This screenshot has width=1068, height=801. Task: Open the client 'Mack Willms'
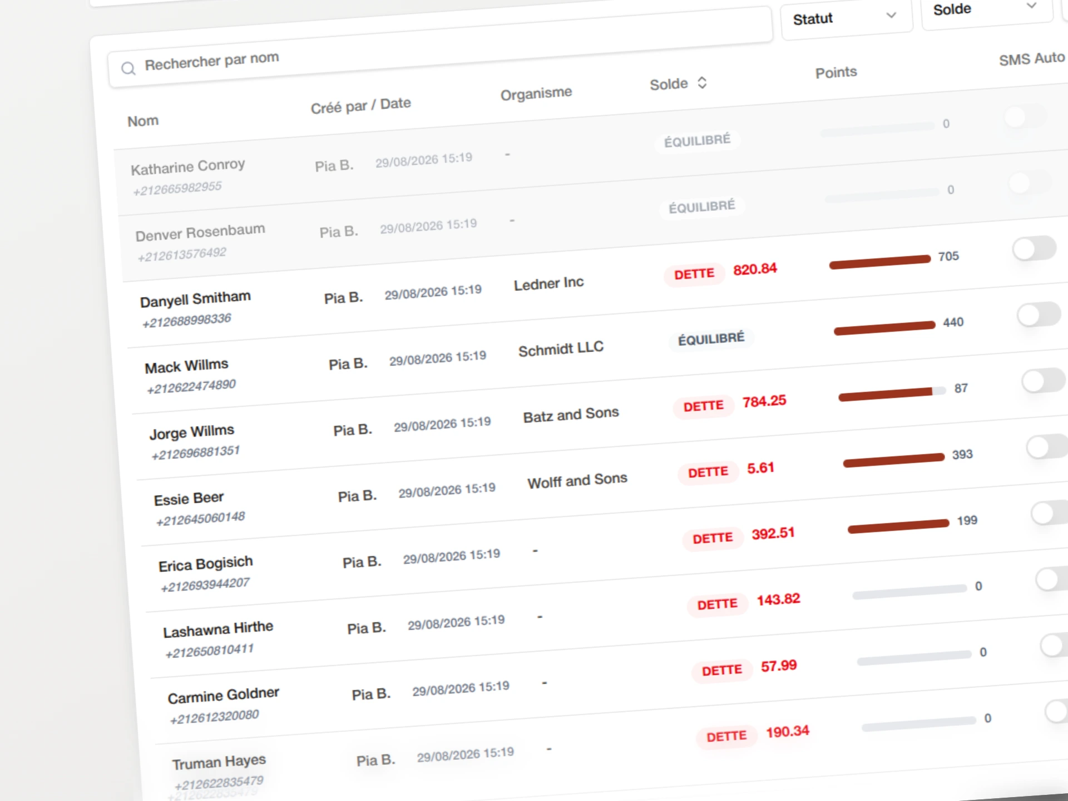186,366
